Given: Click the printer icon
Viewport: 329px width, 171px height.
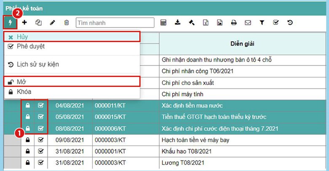Looking at the screenshot, I should point(233,22).
